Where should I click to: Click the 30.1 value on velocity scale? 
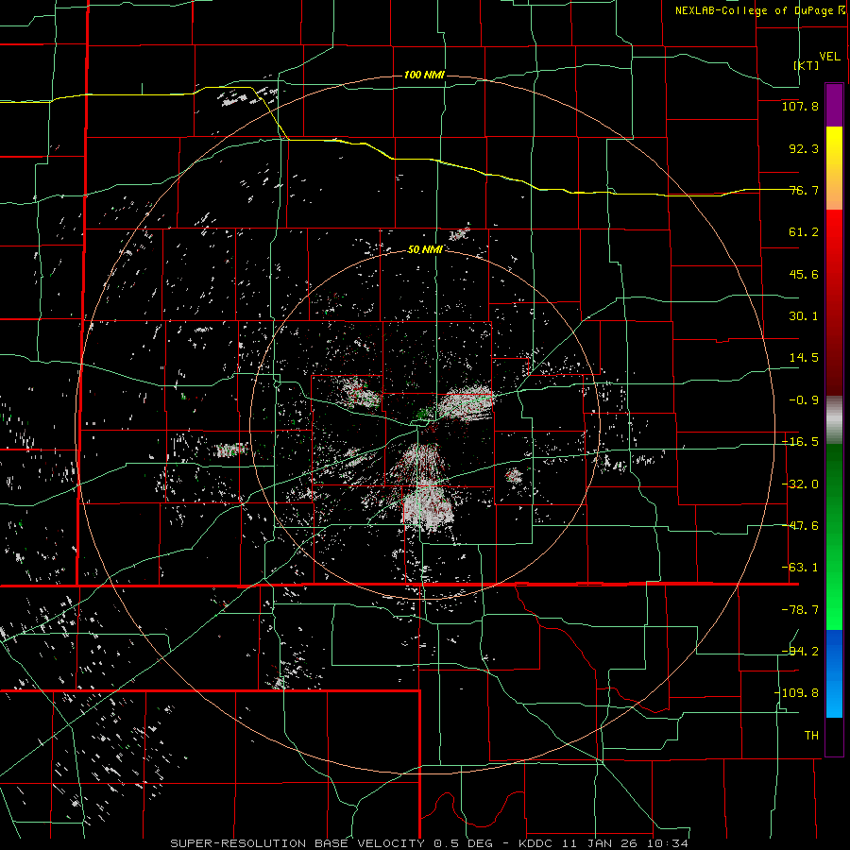804,316
